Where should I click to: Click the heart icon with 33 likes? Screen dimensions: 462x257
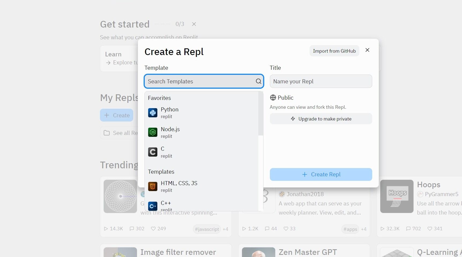(286, 229)
